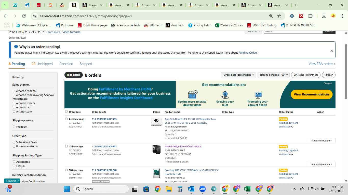Screen dimensions: 348x195
Task: Open Order ID search type dropdown
Action: (253, 31)
